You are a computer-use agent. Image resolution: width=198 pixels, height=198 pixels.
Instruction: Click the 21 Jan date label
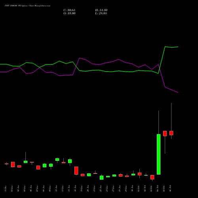[94, 188]
